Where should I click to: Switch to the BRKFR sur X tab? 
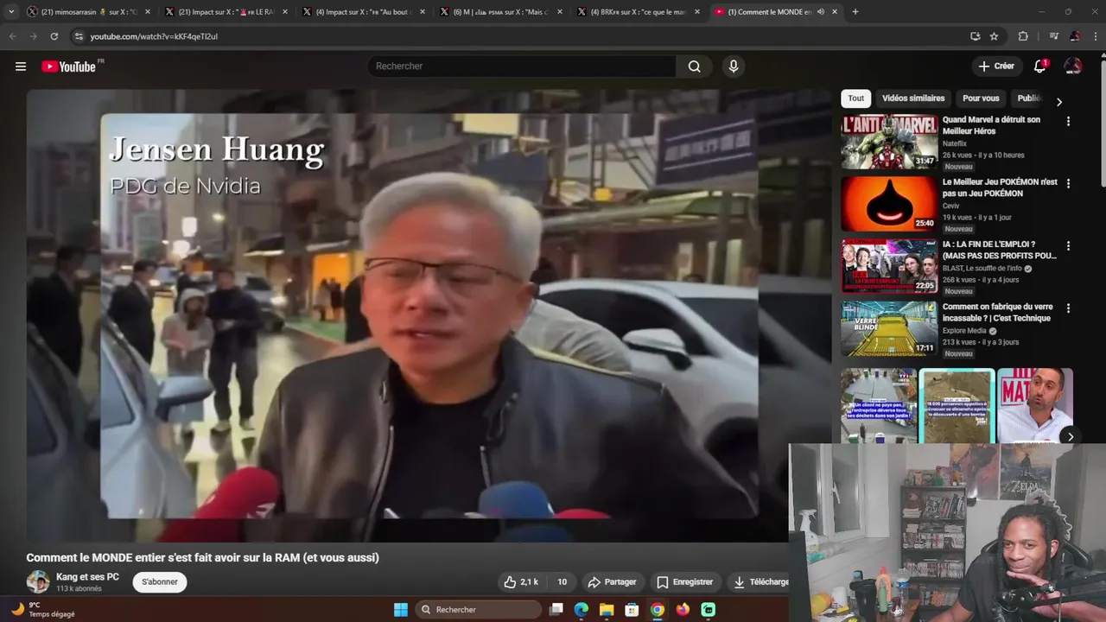point(637,12)
